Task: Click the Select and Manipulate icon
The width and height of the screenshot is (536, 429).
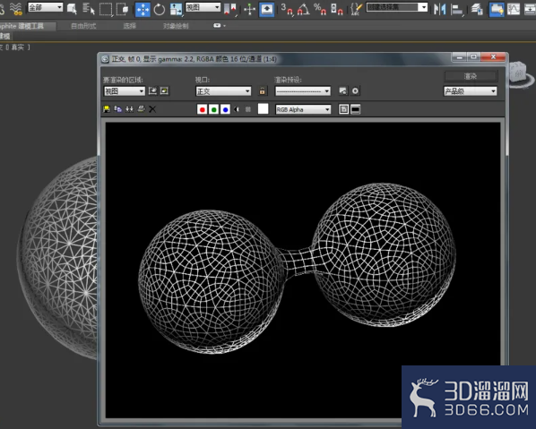Action: point(249,9)
